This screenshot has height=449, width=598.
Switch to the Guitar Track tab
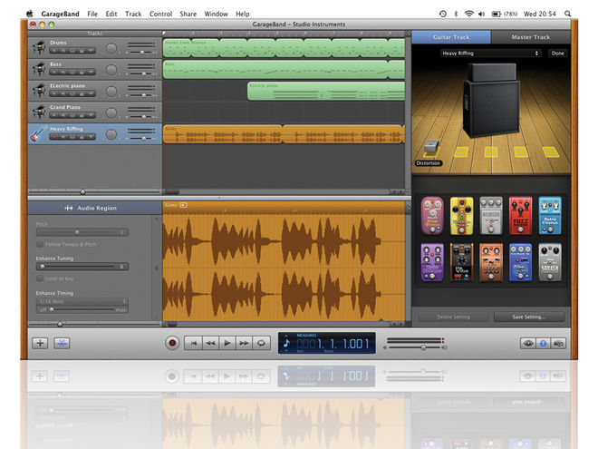pos(451,37)
